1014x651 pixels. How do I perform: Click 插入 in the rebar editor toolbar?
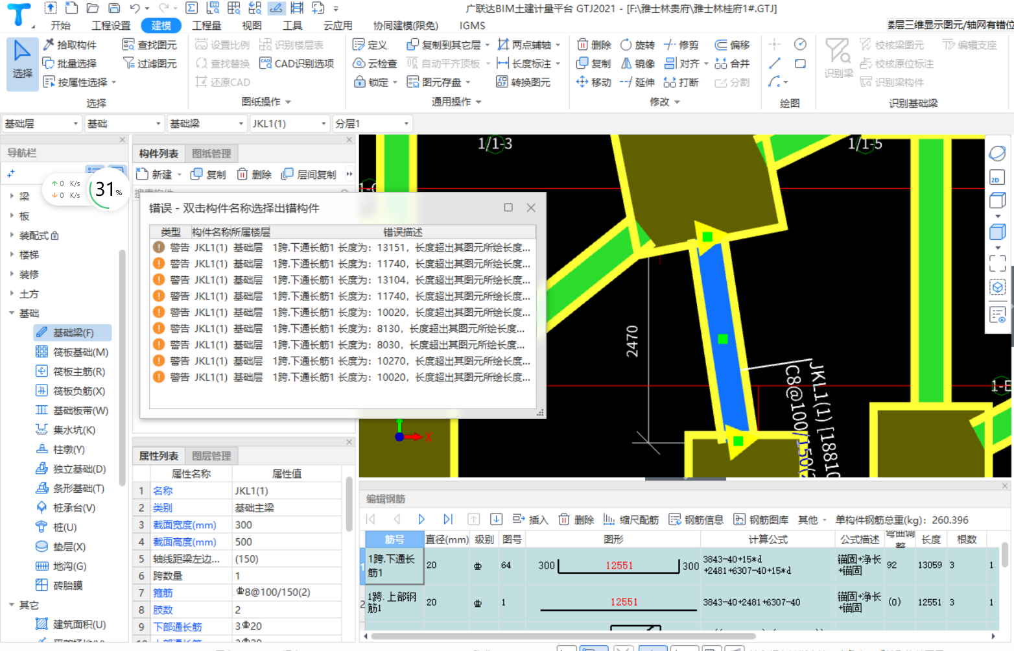pos(530,519)
